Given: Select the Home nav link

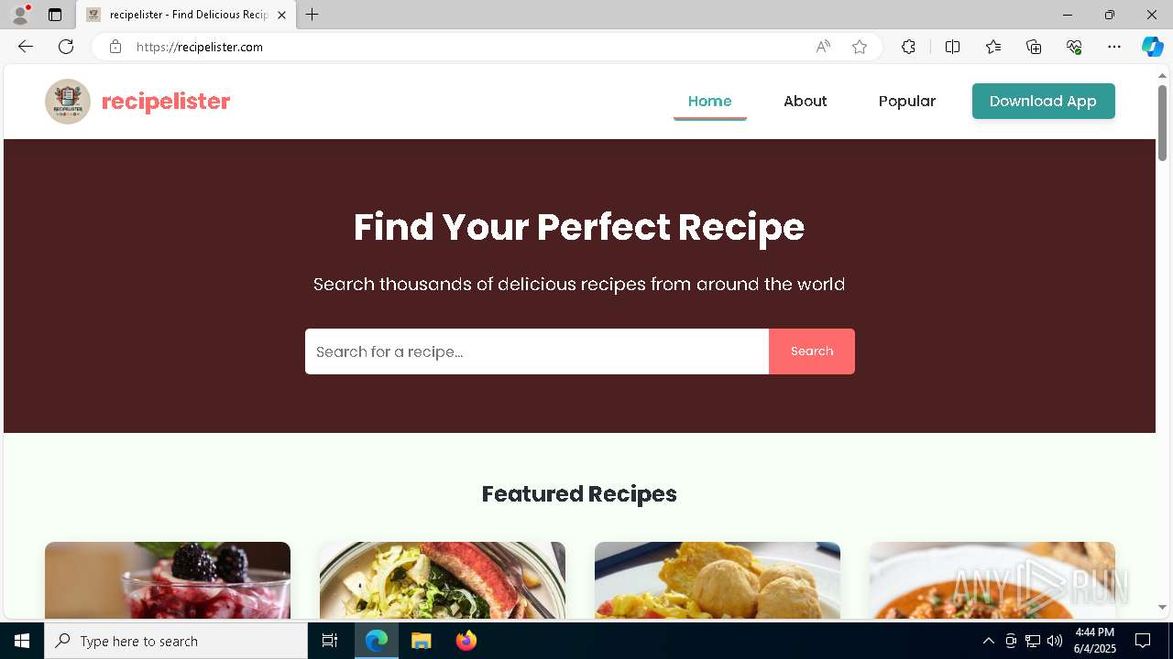Looking at the screenshot, I should [x=710, y=102].
